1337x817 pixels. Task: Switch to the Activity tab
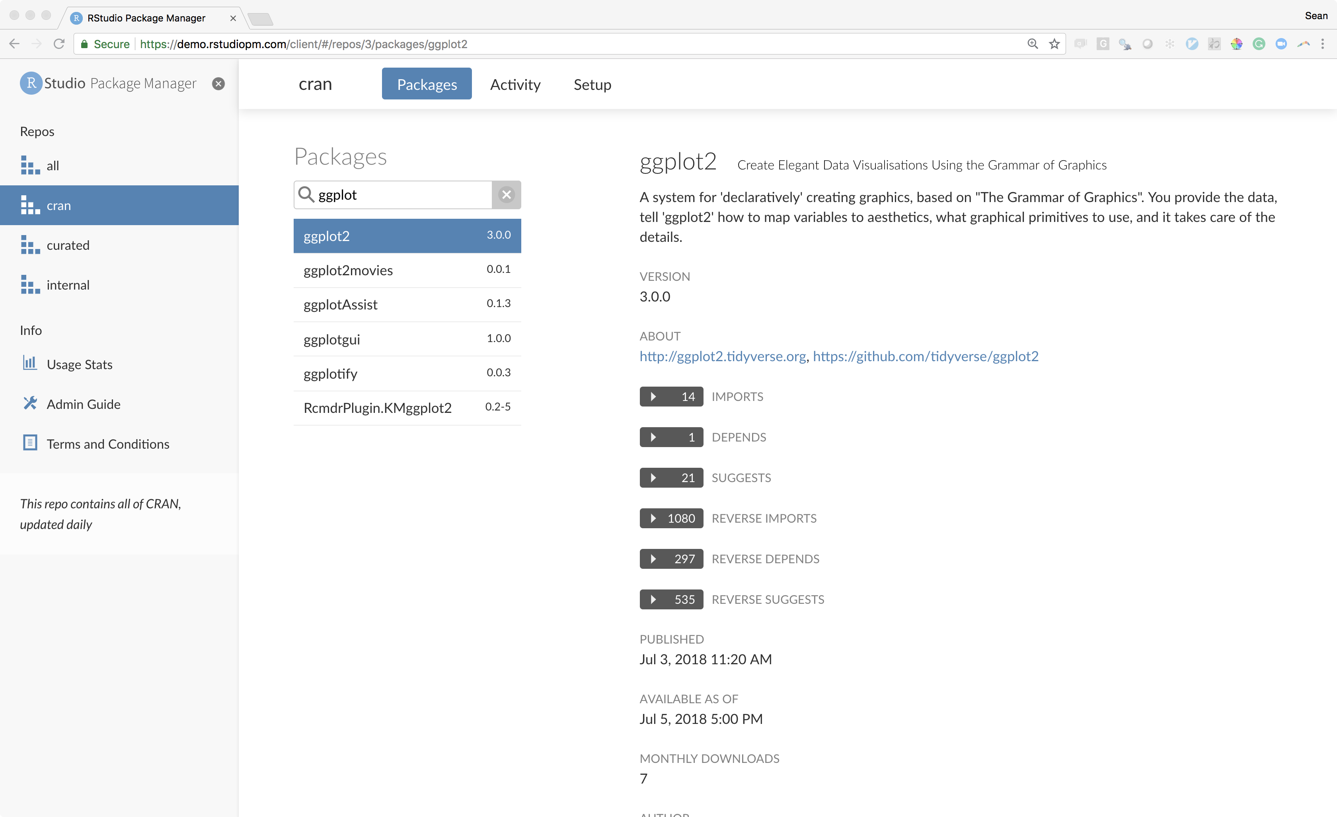(515, 84)
